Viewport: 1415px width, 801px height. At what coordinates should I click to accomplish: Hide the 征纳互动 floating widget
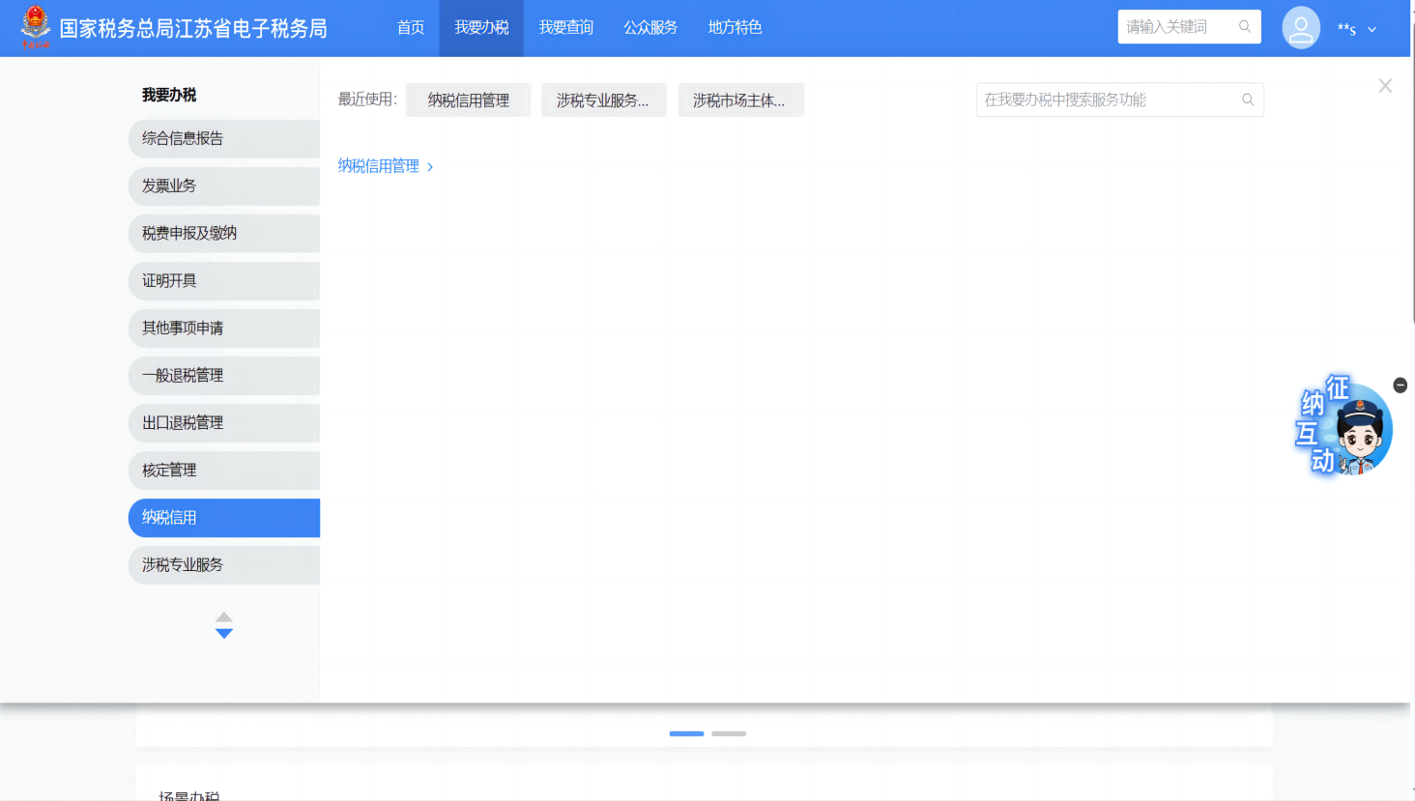click(x=1400, y=386)
